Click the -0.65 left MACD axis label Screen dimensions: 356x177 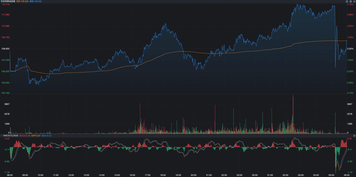6,161
